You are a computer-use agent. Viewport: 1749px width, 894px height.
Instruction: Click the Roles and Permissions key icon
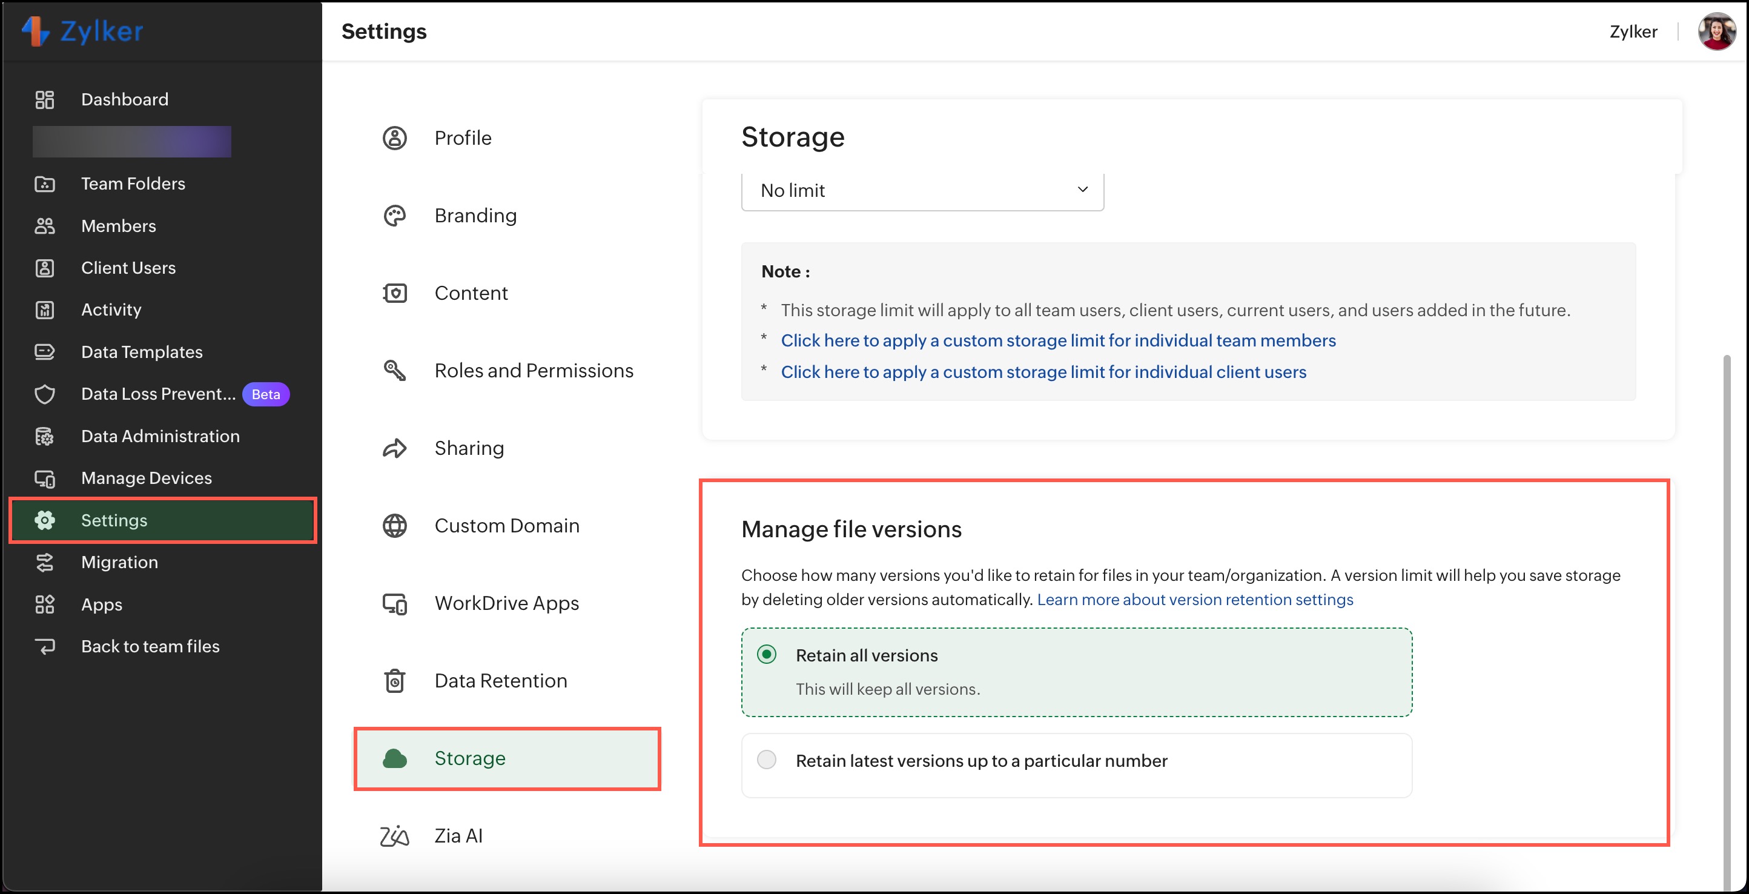[394, 371]
